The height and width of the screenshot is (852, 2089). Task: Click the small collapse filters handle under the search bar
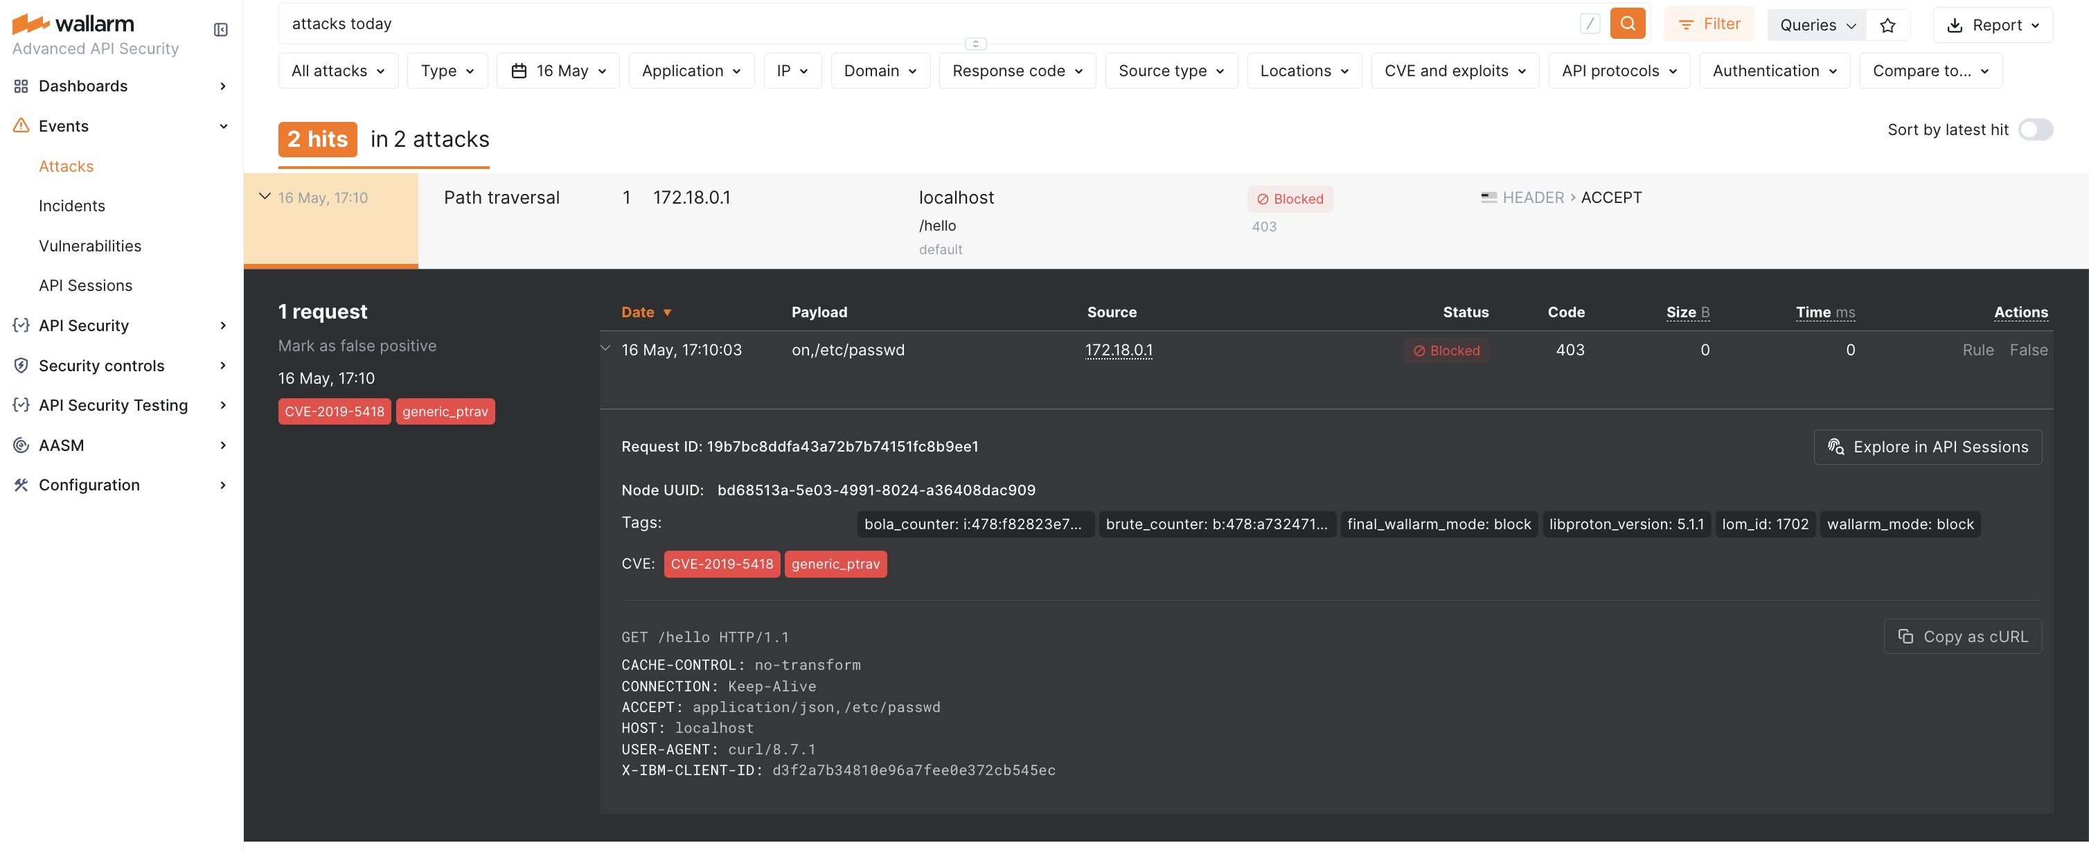(975, 44)
